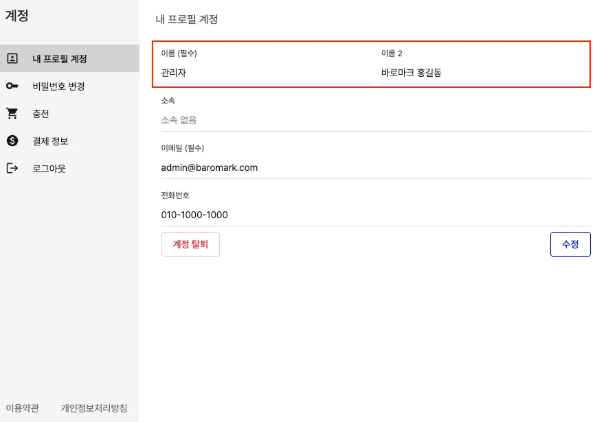Open the 개인정보처리방침 link

94,408
